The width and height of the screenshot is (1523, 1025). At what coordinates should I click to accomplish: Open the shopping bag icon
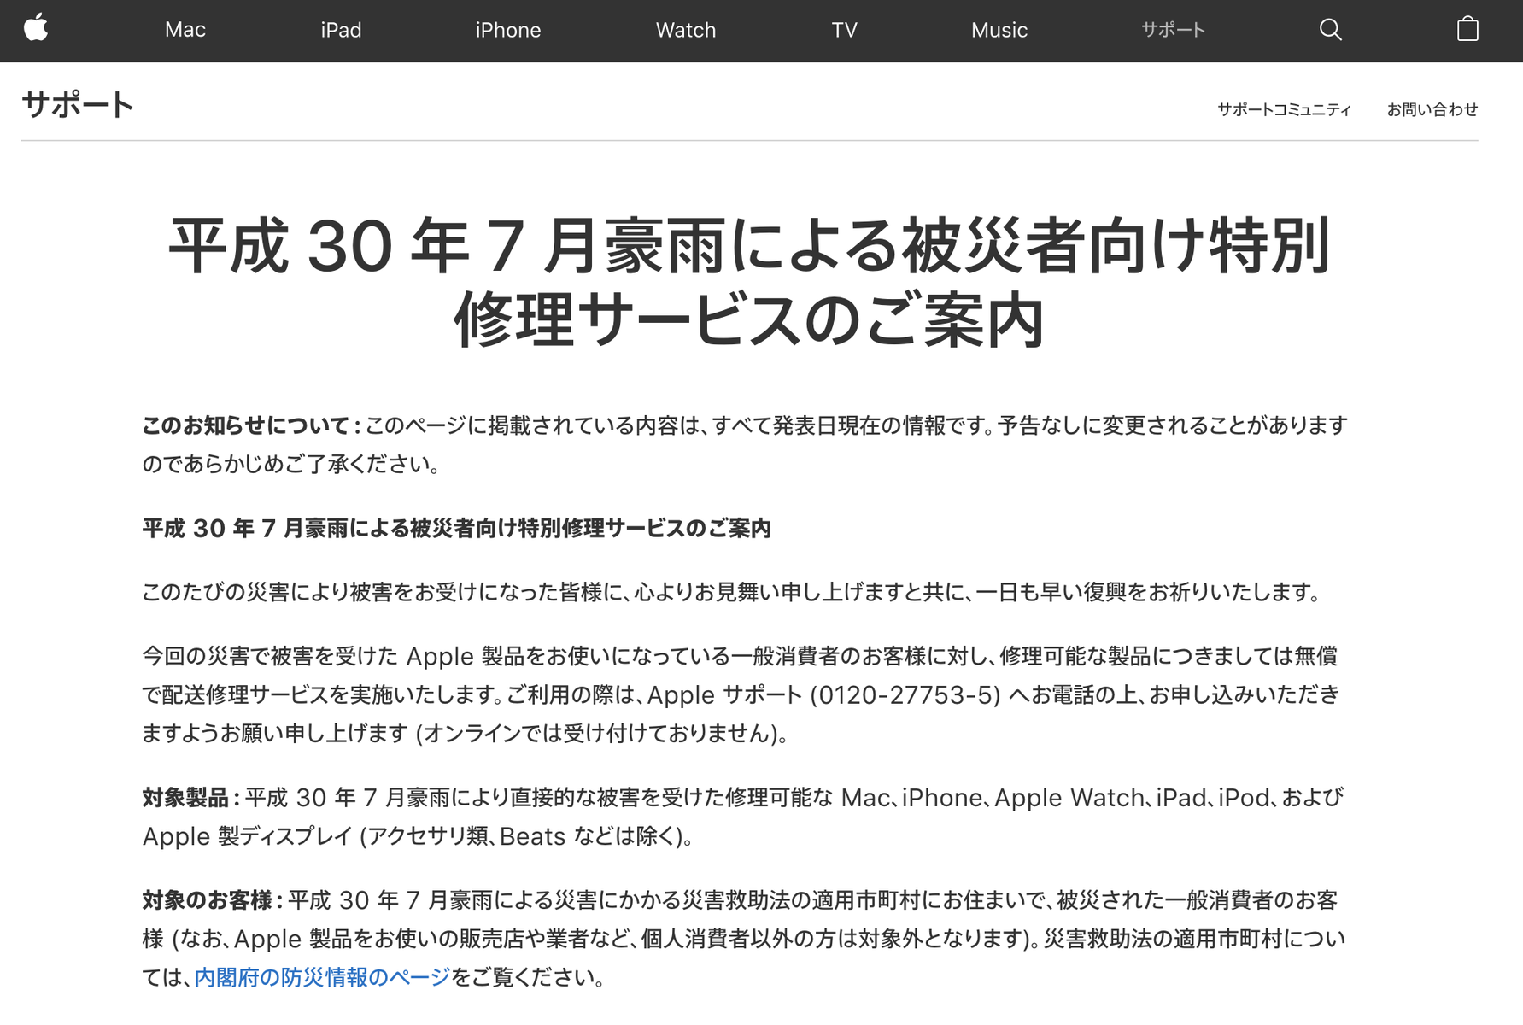(x=1467, y=29)
